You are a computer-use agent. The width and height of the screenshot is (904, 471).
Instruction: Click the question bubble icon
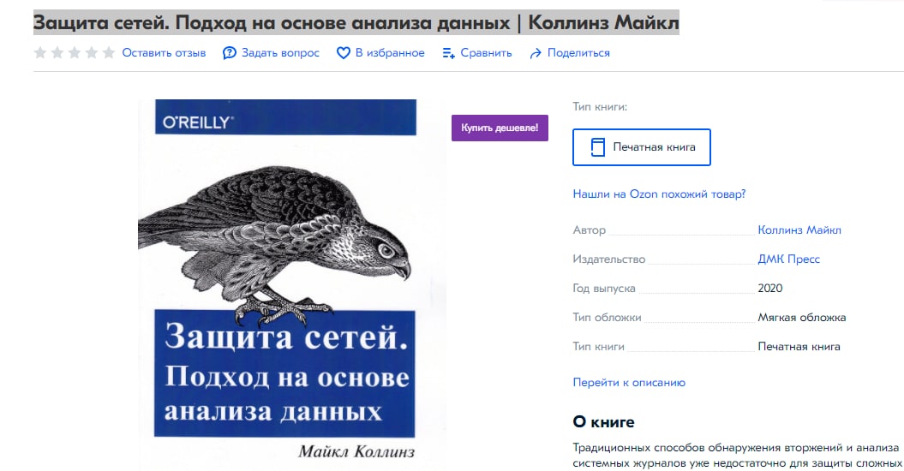(x=230, y=53)
